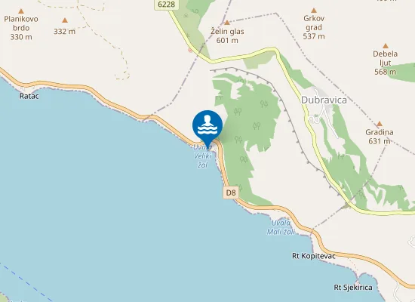Select the Gradina 631 m peak marker
This screenshot has width=415, height=302.
pos(380,124)
